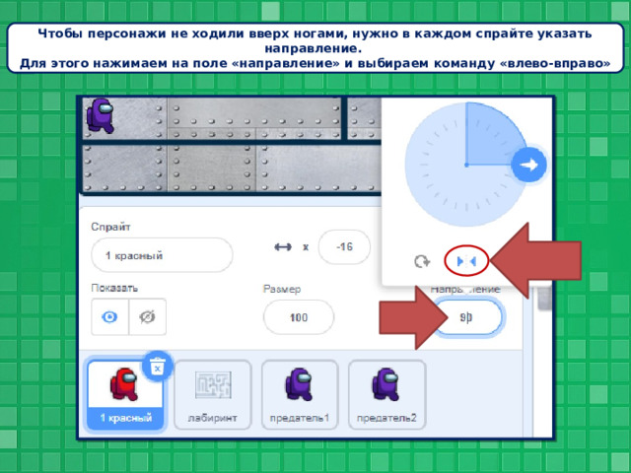Delete sprite using the trash can icon
Screen dimensions: 631x473
[158, 367]
